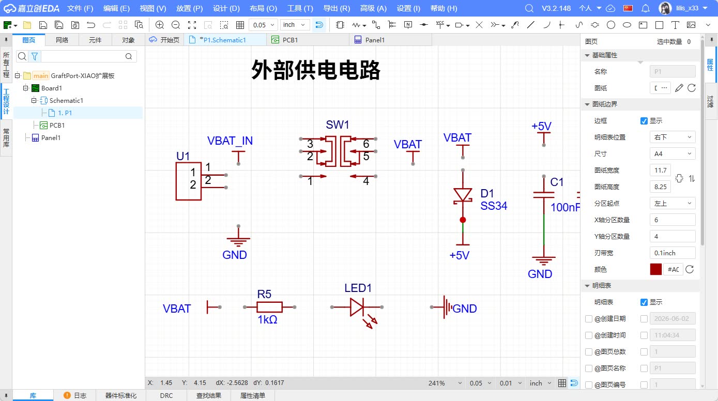
Task: Click the insert image tool icon
Action: [691, 25]
